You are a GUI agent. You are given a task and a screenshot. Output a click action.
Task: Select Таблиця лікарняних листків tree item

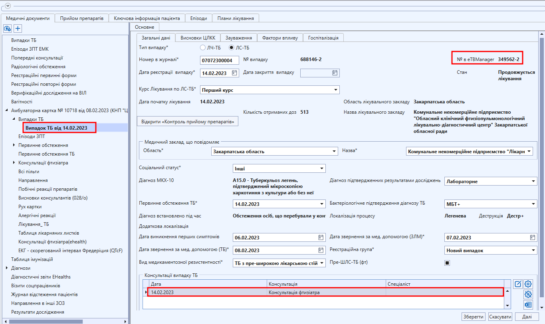(49, 233)
